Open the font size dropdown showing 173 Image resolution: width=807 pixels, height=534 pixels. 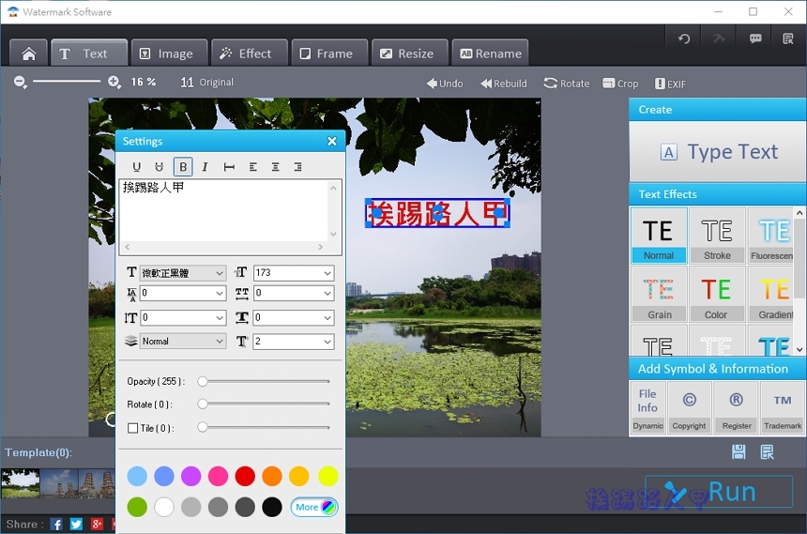[294, 273]
